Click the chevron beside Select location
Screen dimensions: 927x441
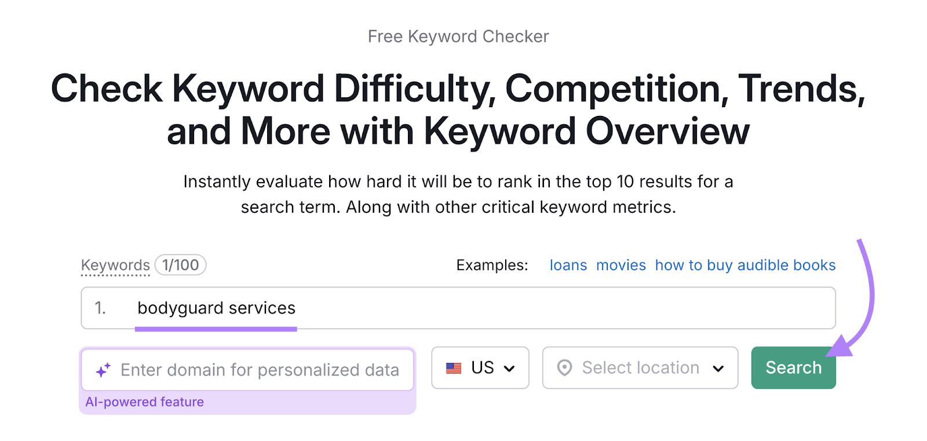[718, 368]
